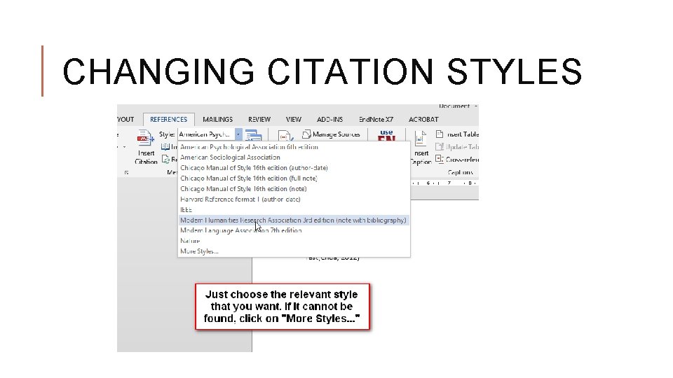The height and width of the screenshot is (378, 673).
Task: Open the REVIEW tab
Action: tap(259, 120)
